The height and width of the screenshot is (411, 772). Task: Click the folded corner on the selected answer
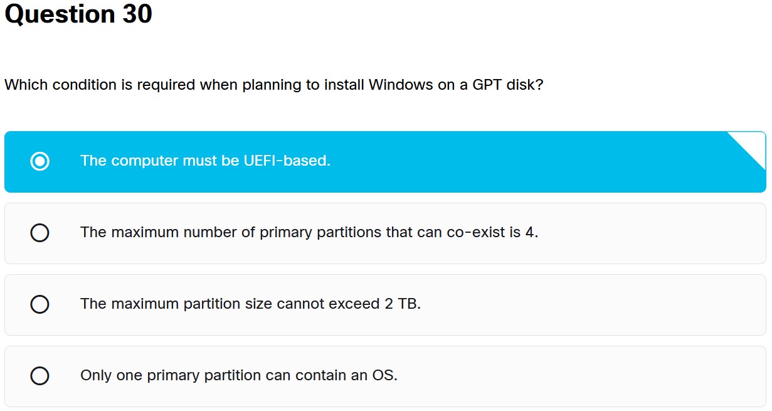[x=749, y=145]
